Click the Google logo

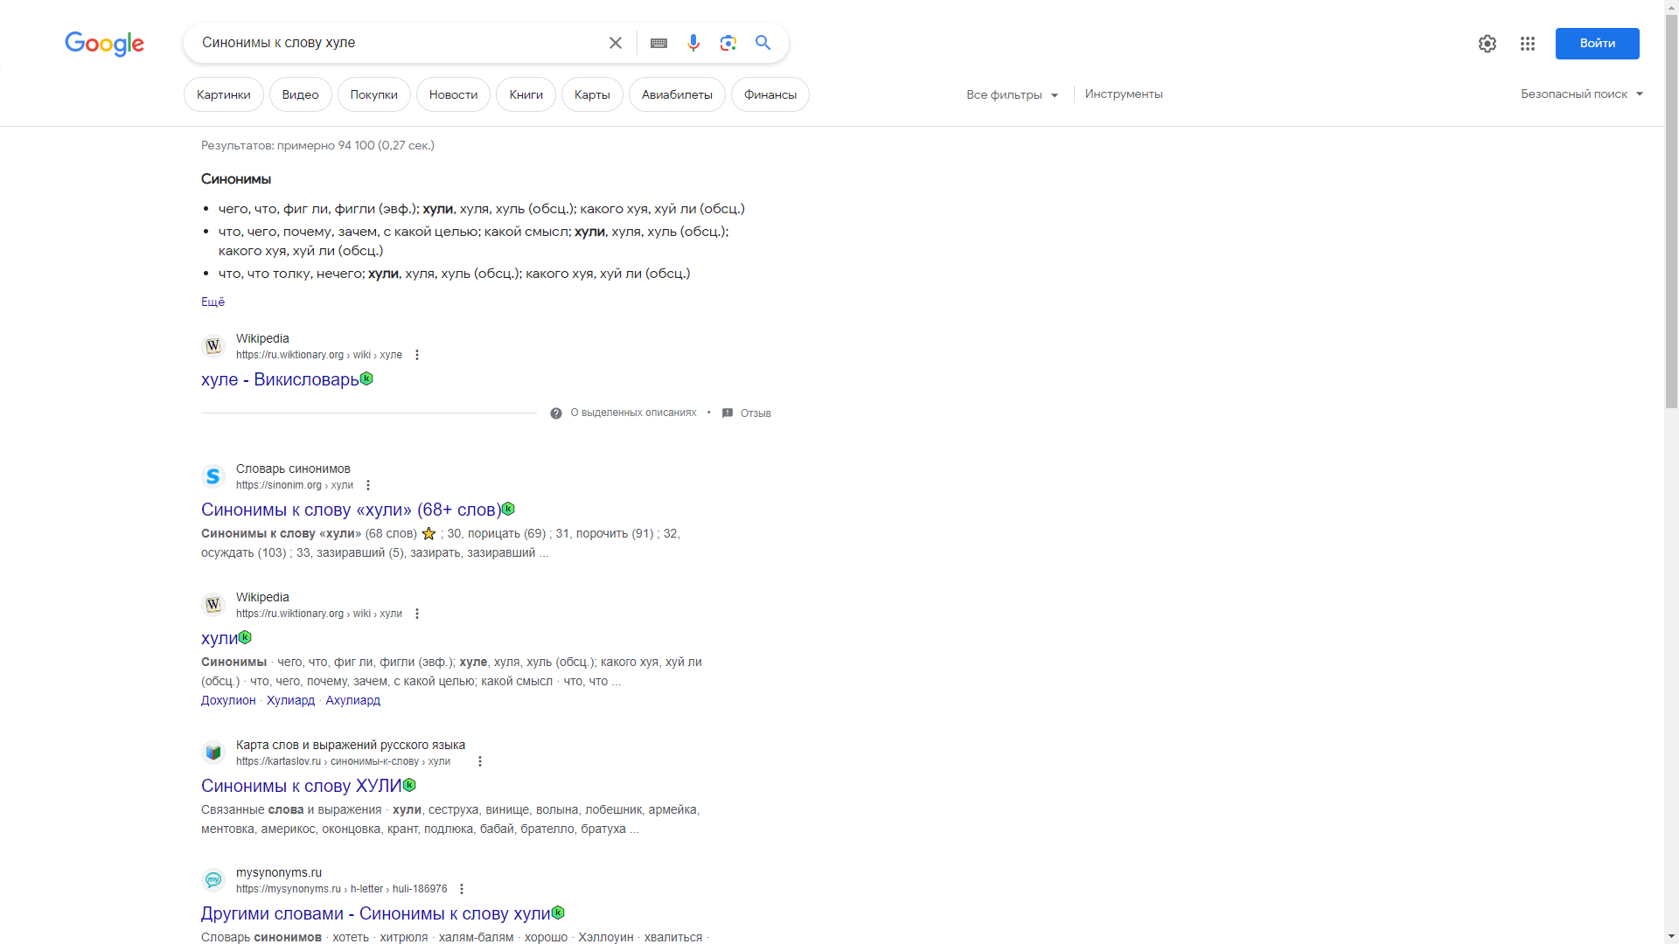pos(104,44)
